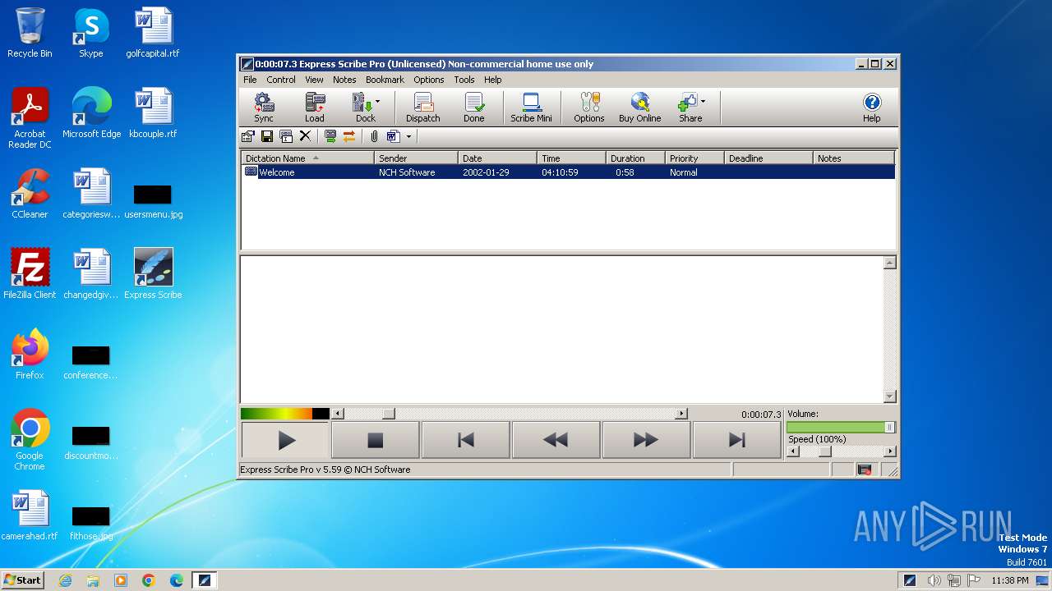Open Express Scribe desktop shortcut
1052x591 pixels.
153,274
